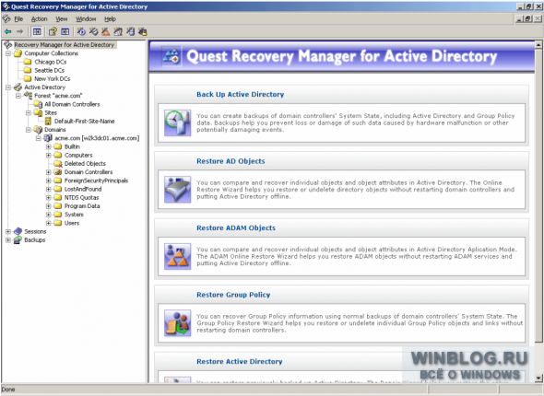Expand the Users container
Image resolution: width=544 pixels, height=396 pixels.
49,223
